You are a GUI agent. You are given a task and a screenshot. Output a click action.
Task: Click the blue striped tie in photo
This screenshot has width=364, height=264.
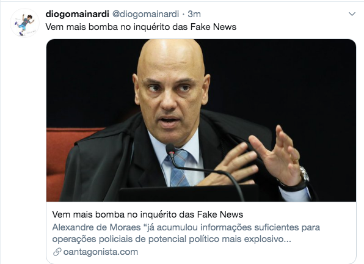coord(178,168)
